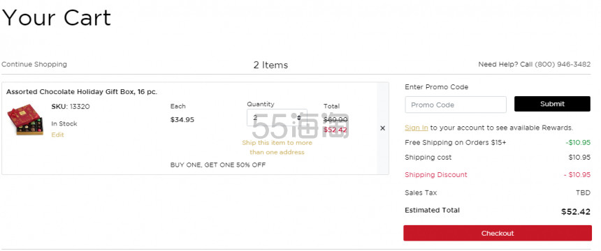Edit the gift box cart item

point(57,135)
